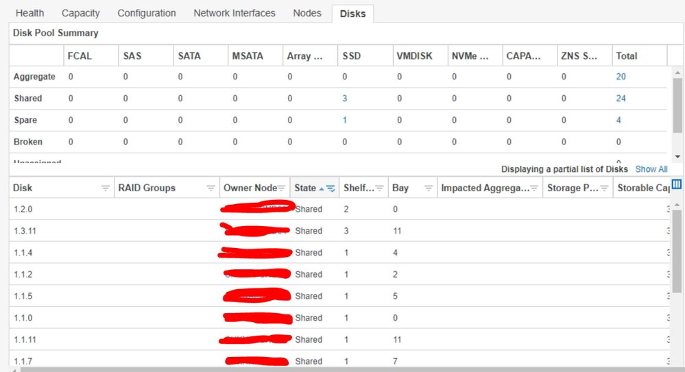The width and height of the screenshot is (685, 372).
Task: Open Spare total count 4 link
Action: (x=618, y=120)
